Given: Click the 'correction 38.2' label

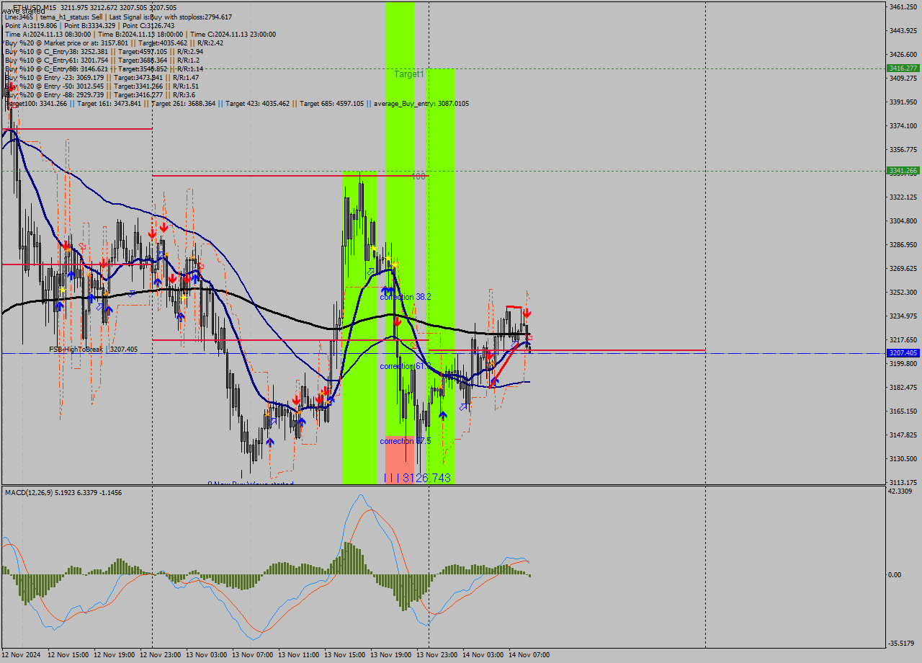Looking at the screenshot, I should (x=406, y=297).
